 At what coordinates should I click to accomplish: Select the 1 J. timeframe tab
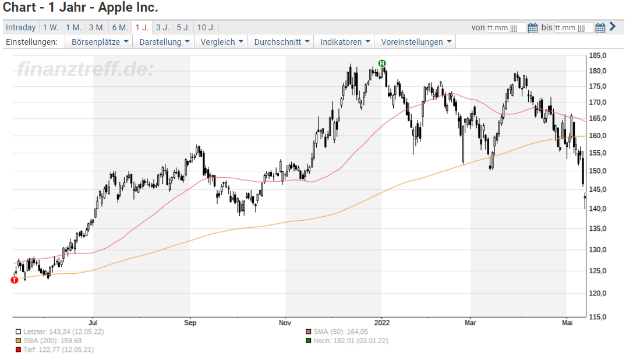[x=142, y=27]
